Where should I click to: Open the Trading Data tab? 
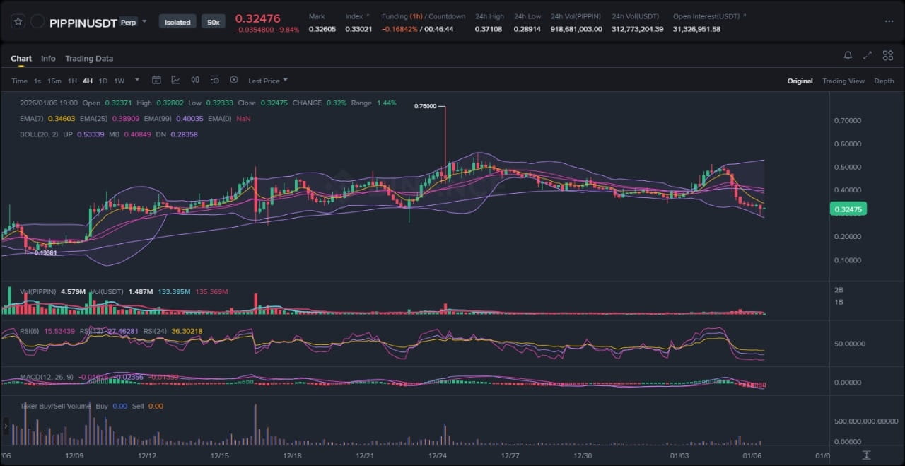[89, 59]
